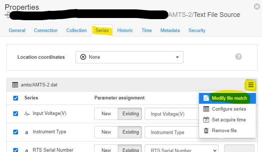The height and width of the screenshot is (152, 262).
Task: Click the Modify file match icon
Action: [206, 98]
